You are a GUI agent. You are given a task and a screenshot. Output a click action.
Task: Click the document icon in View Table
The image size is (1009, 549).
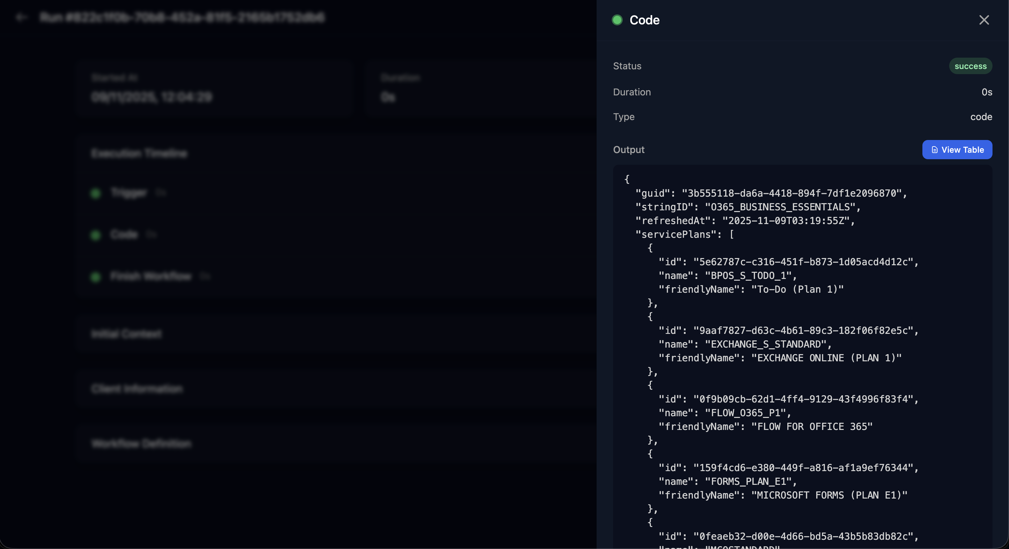(934, 150)
